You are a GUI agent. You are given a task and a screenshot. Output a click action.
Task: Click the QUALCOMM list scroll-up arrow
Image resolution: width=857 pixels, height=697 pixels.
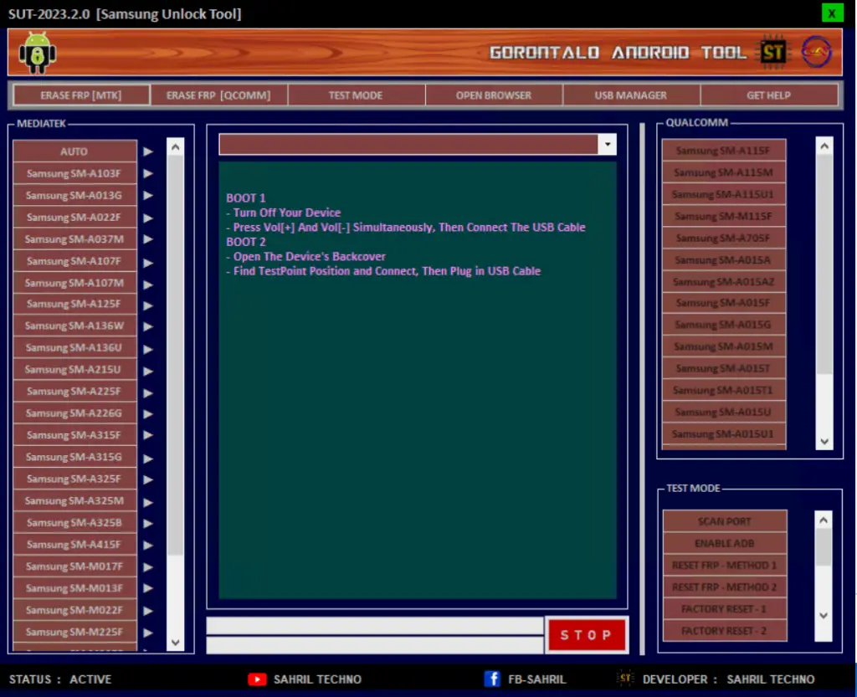[824, 146]
